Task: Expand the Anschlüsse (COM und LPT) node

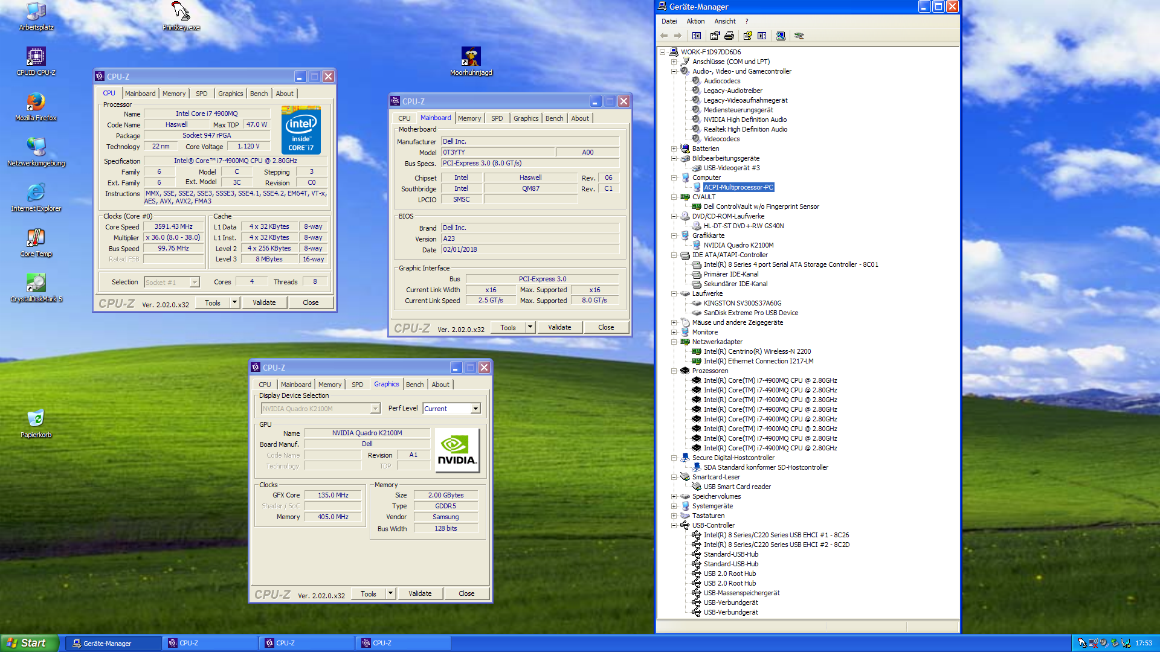Action: pos(674,62)
